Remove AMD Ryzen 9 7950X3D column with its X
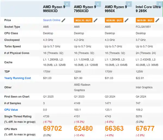The height and width of the screenshot is (140, 163). pyautogui.click(x=98, y=4)
